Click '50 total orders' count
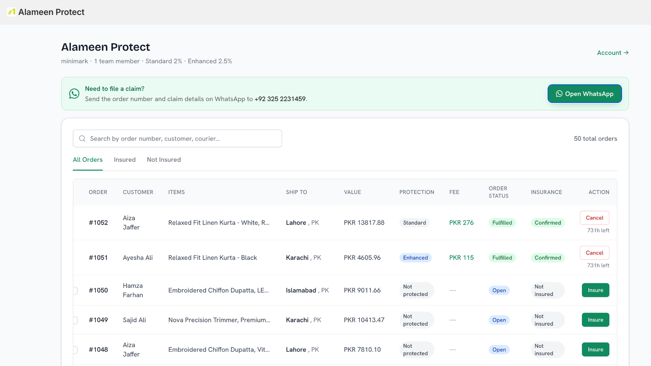This screenshot has height=366, width=651. tap(595, 139)
